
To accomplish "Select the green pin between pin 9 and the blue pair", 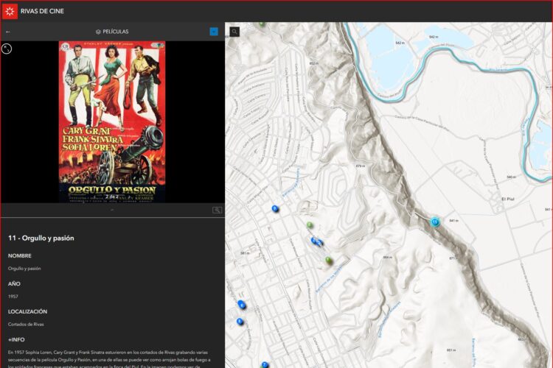I will [x=310, y=224].
